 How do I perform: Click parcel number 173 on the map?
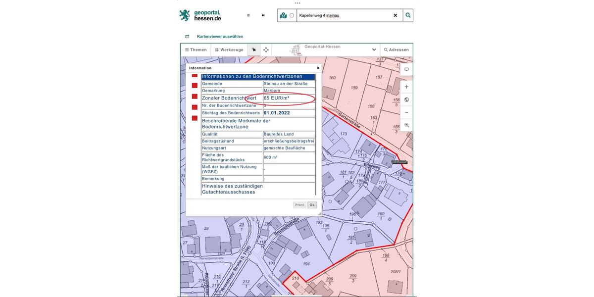tap(344, 134)
